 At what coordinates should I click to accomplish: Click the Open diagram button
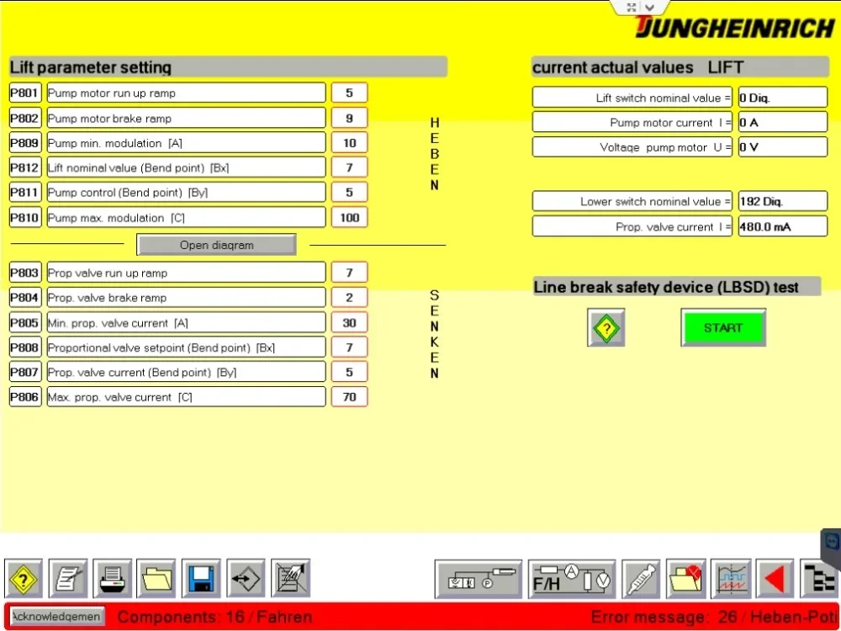click(216, 244)
